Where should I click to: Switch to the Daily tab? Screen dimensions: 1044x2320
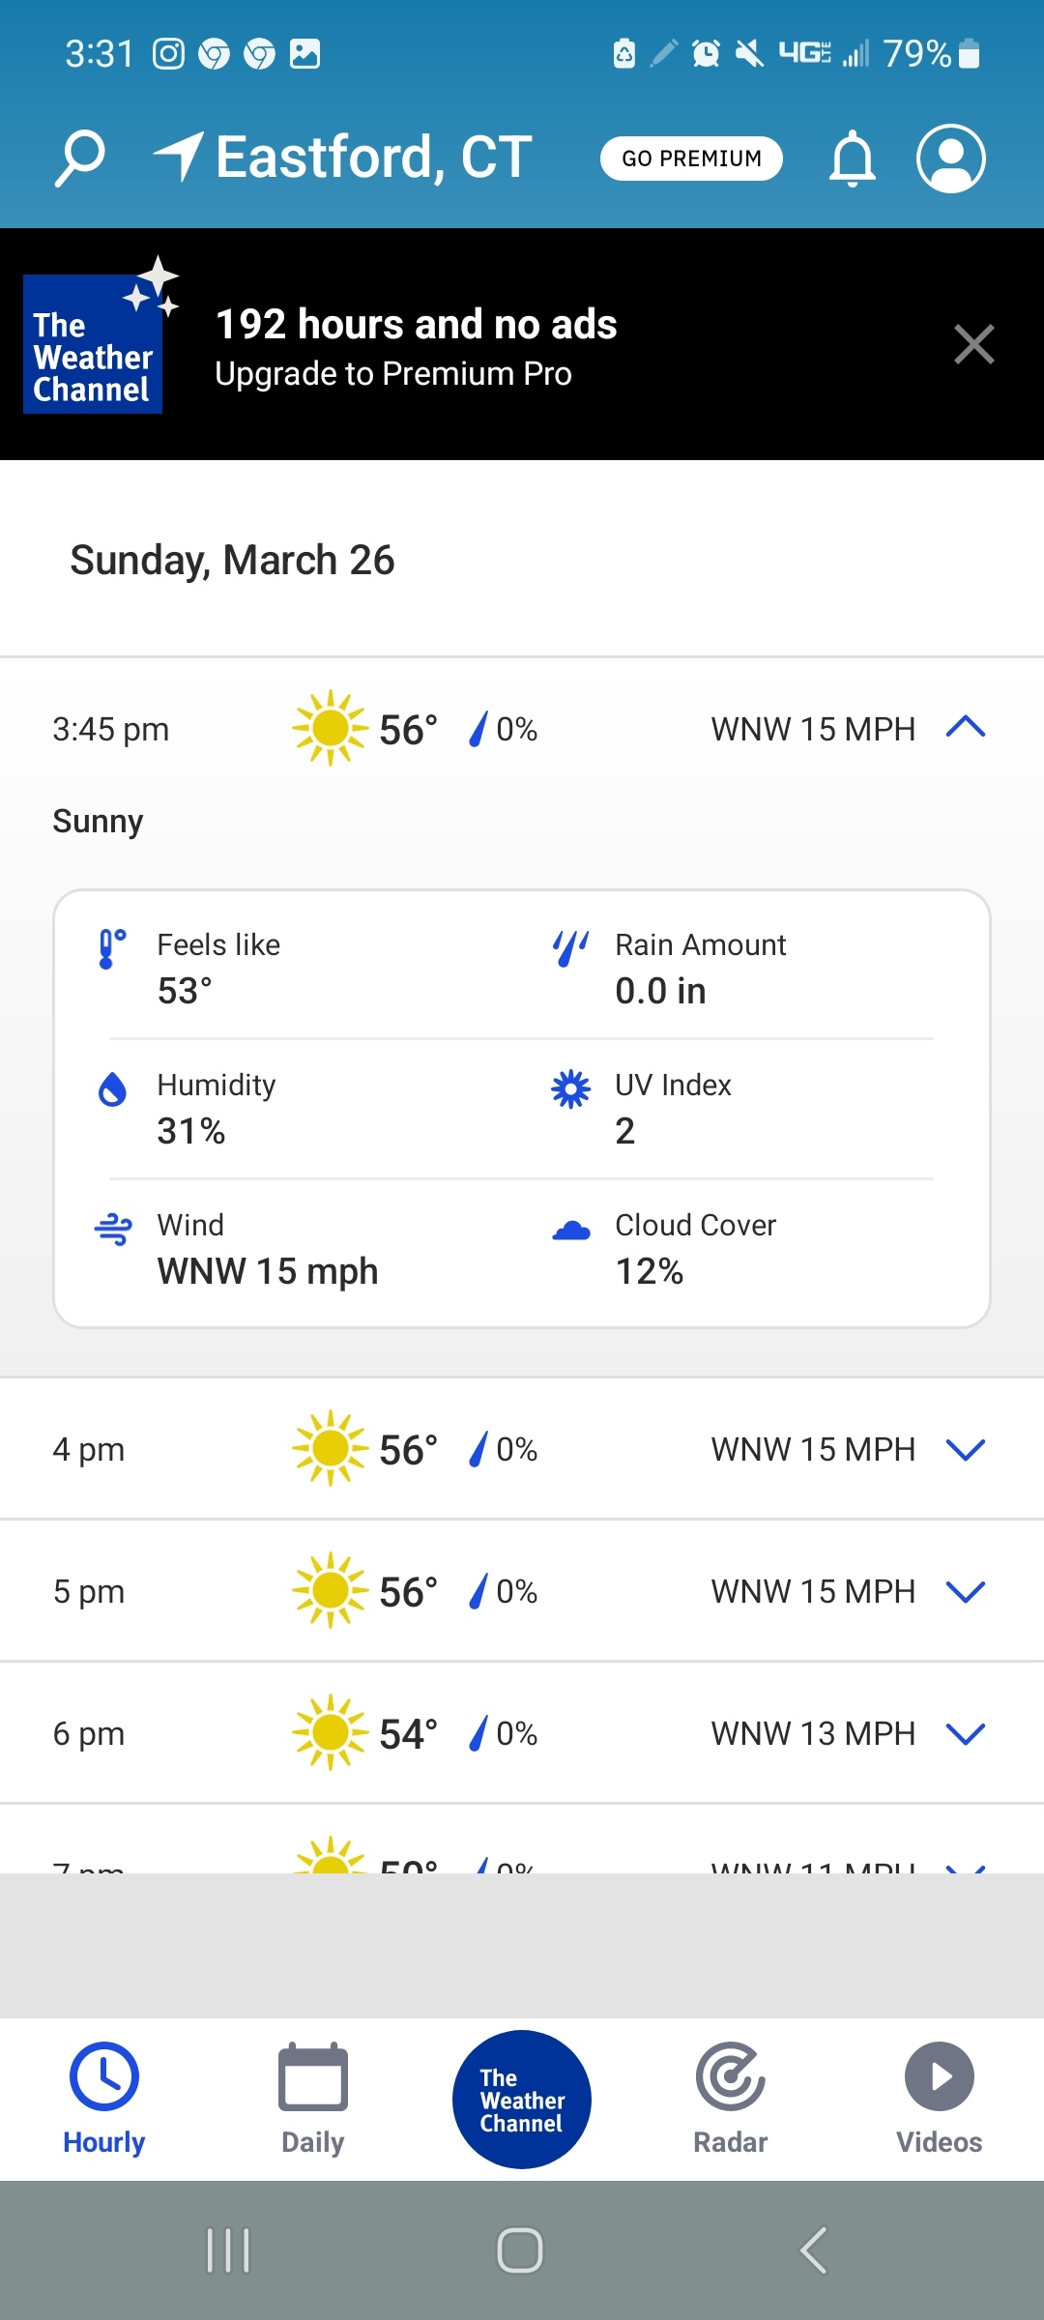click(x=313, y=2098)
